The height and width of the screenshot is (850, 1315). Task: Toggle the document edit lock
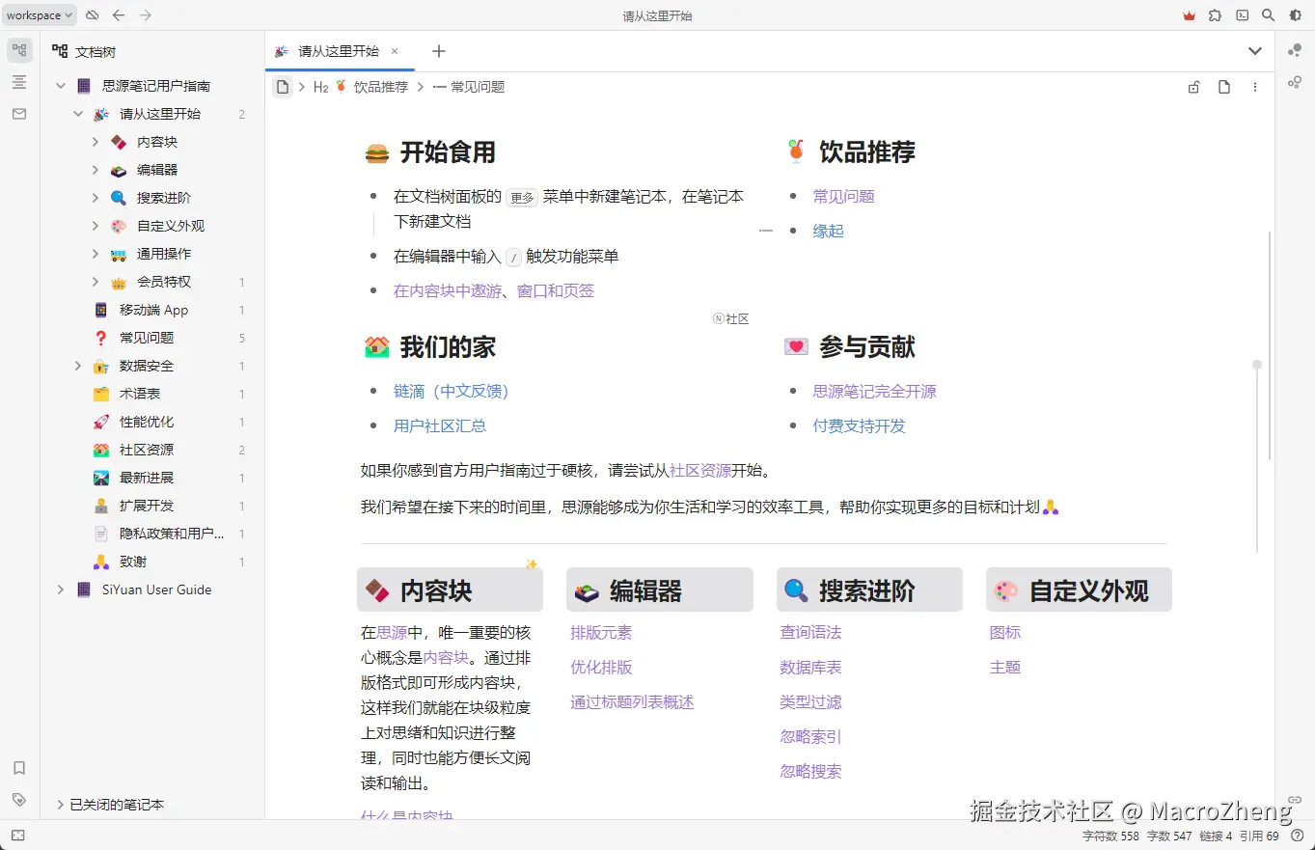[x=1193, y=87]
